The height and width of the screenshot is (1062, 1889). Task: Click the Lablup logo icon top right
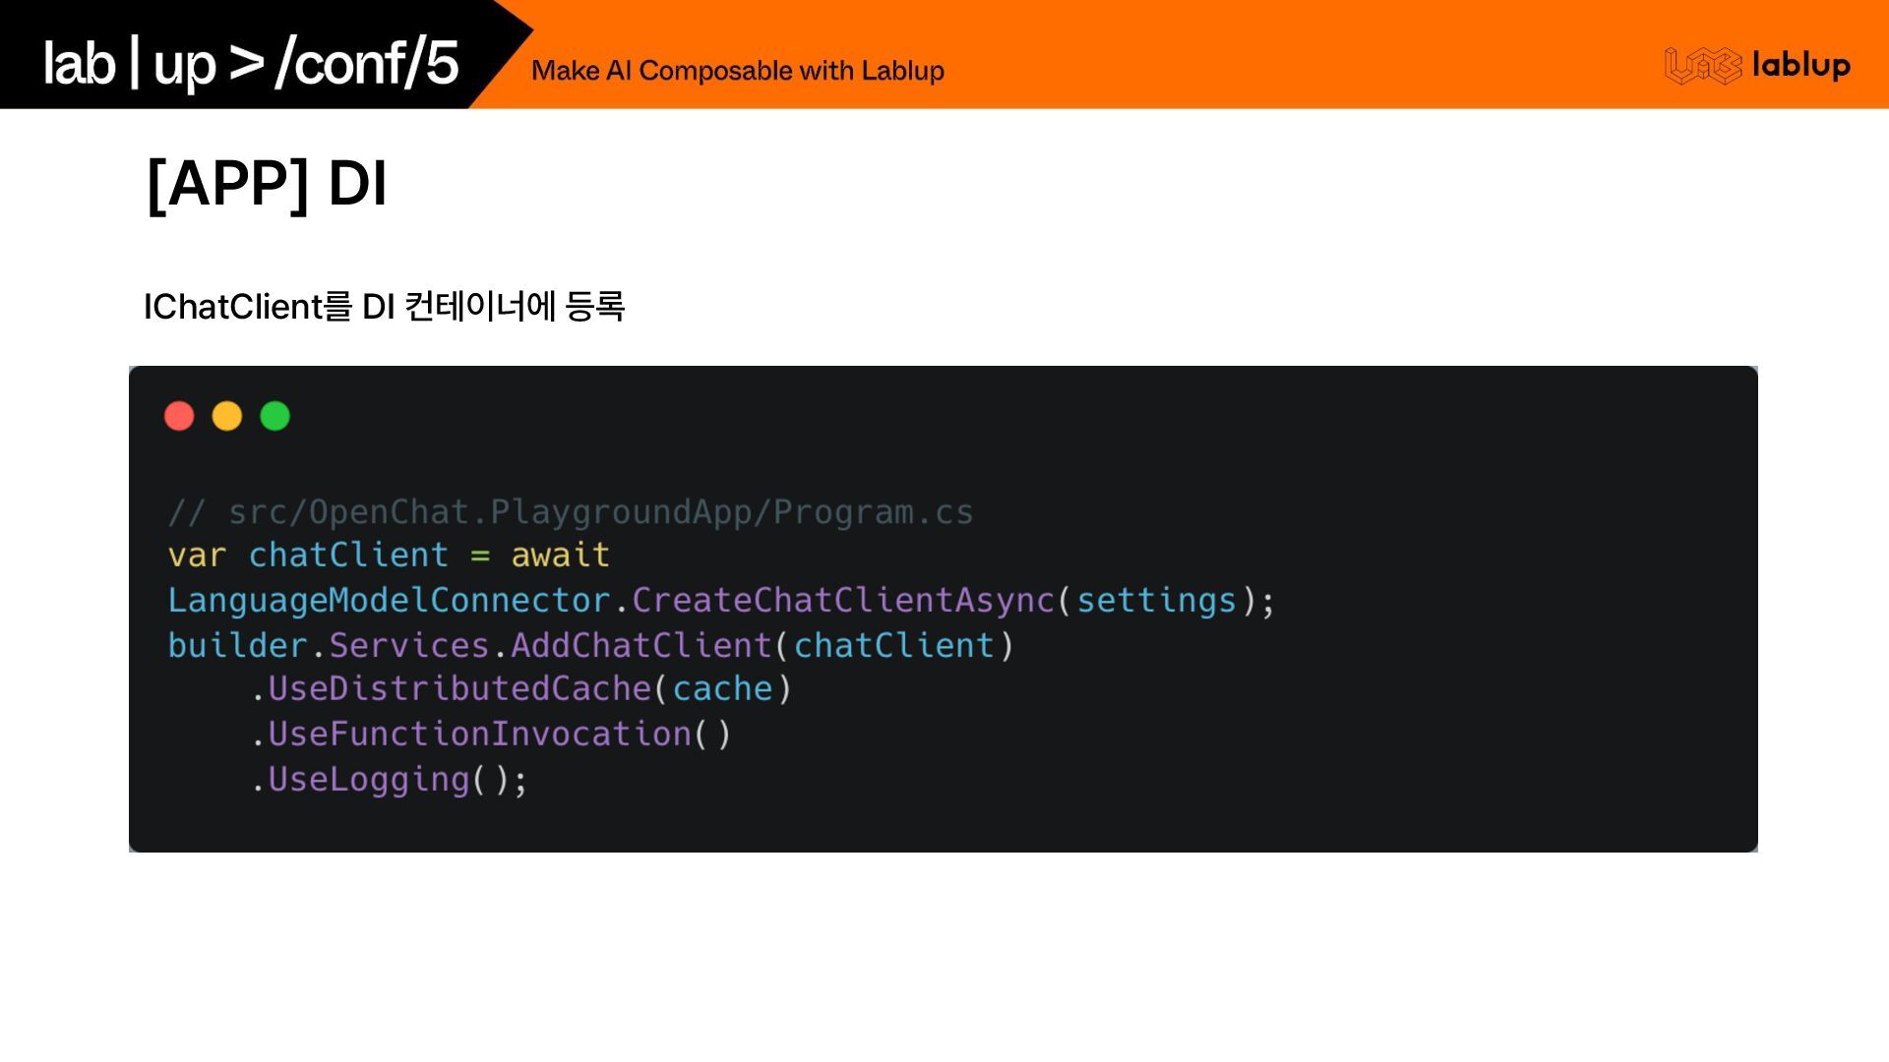click(x=1702, y=66)
